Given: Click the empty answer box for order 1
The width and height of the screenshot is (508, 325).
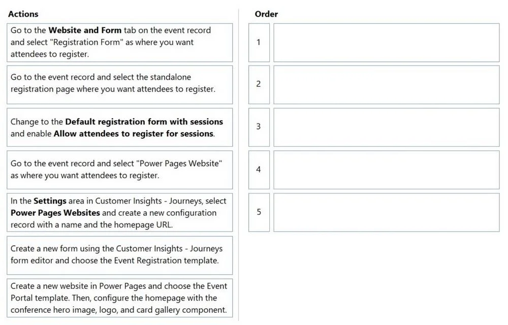Looking at the screenshot, I should (387, 43).
